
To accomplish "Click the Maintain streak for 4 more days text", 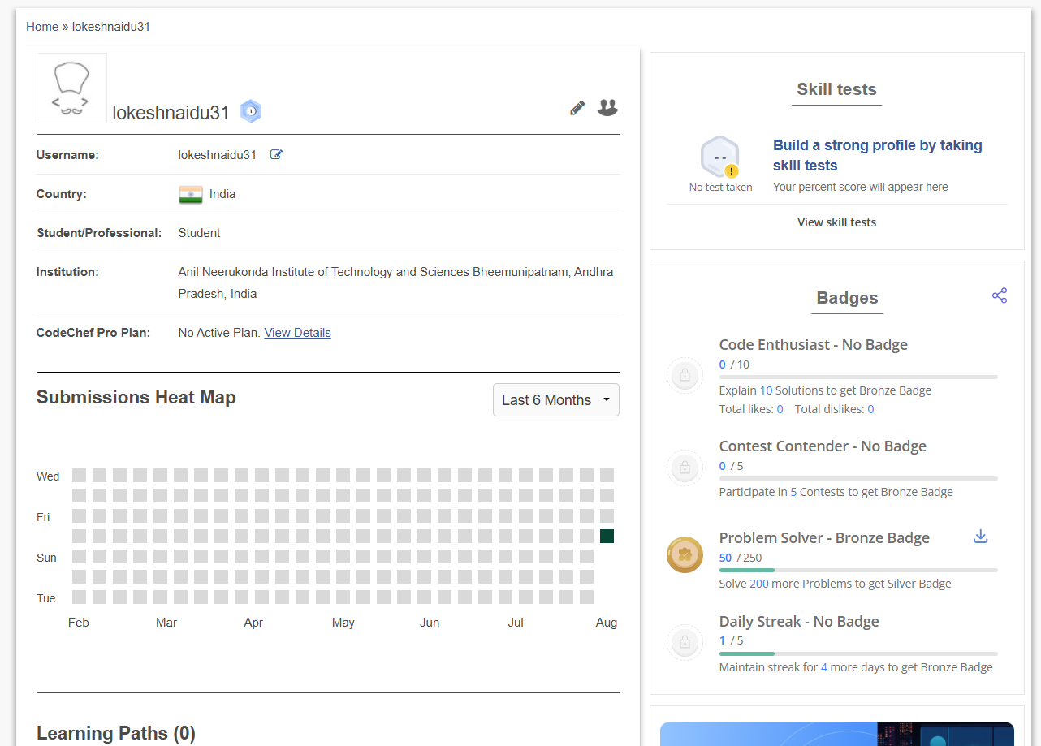I will [x=856, y=667].
